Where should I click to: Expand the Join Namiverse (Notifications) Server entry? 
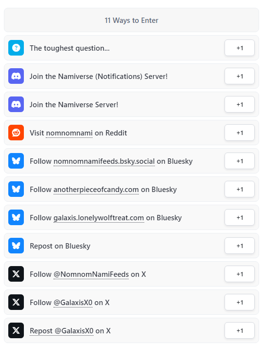[131, 76]
